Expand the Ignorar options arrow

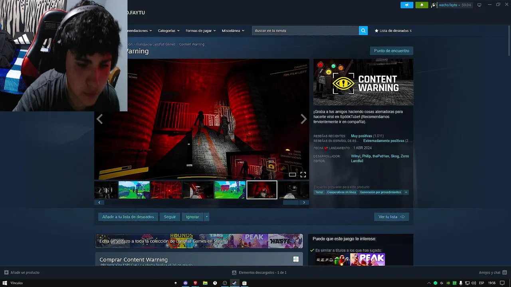206,217
